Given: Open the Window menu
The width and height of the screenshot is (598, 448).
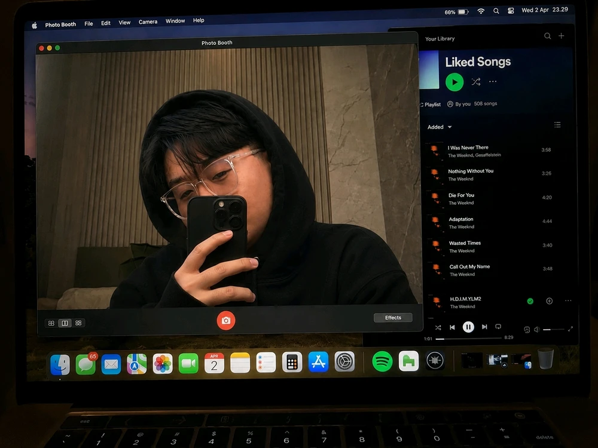Looking at the screenshot, I should 175,21.
